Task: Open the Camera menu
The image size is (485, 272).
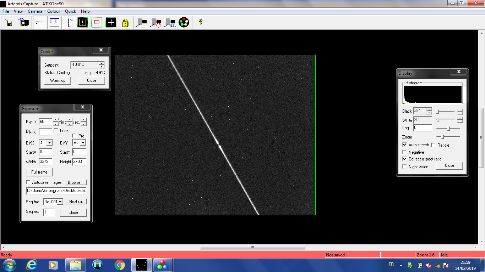Action: coord(35,11)
